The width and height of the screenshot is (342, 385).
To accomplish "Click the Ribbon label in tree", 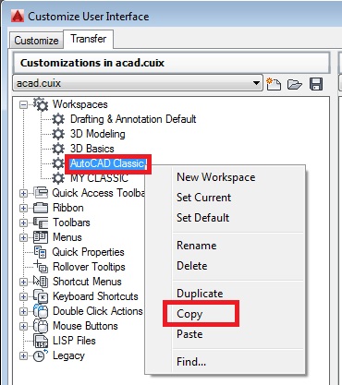I will pos(67,208).
